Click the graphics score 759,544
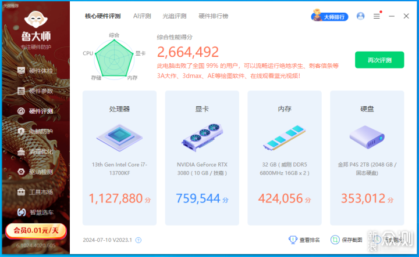Viewport: 419px width, 257px height. 198,198
